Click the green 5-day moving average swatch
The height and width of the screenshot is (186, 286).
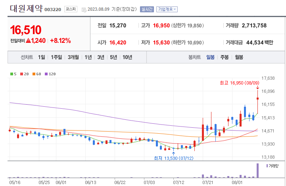tap(12, 74)
